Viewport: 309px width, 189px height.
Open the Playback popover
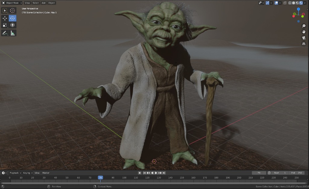(x=15, y=173)
